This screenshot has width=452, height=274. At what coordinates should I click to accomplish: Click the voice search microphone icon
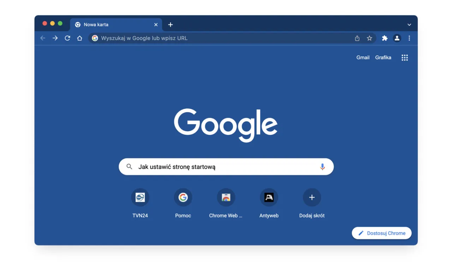click(322, 167)
